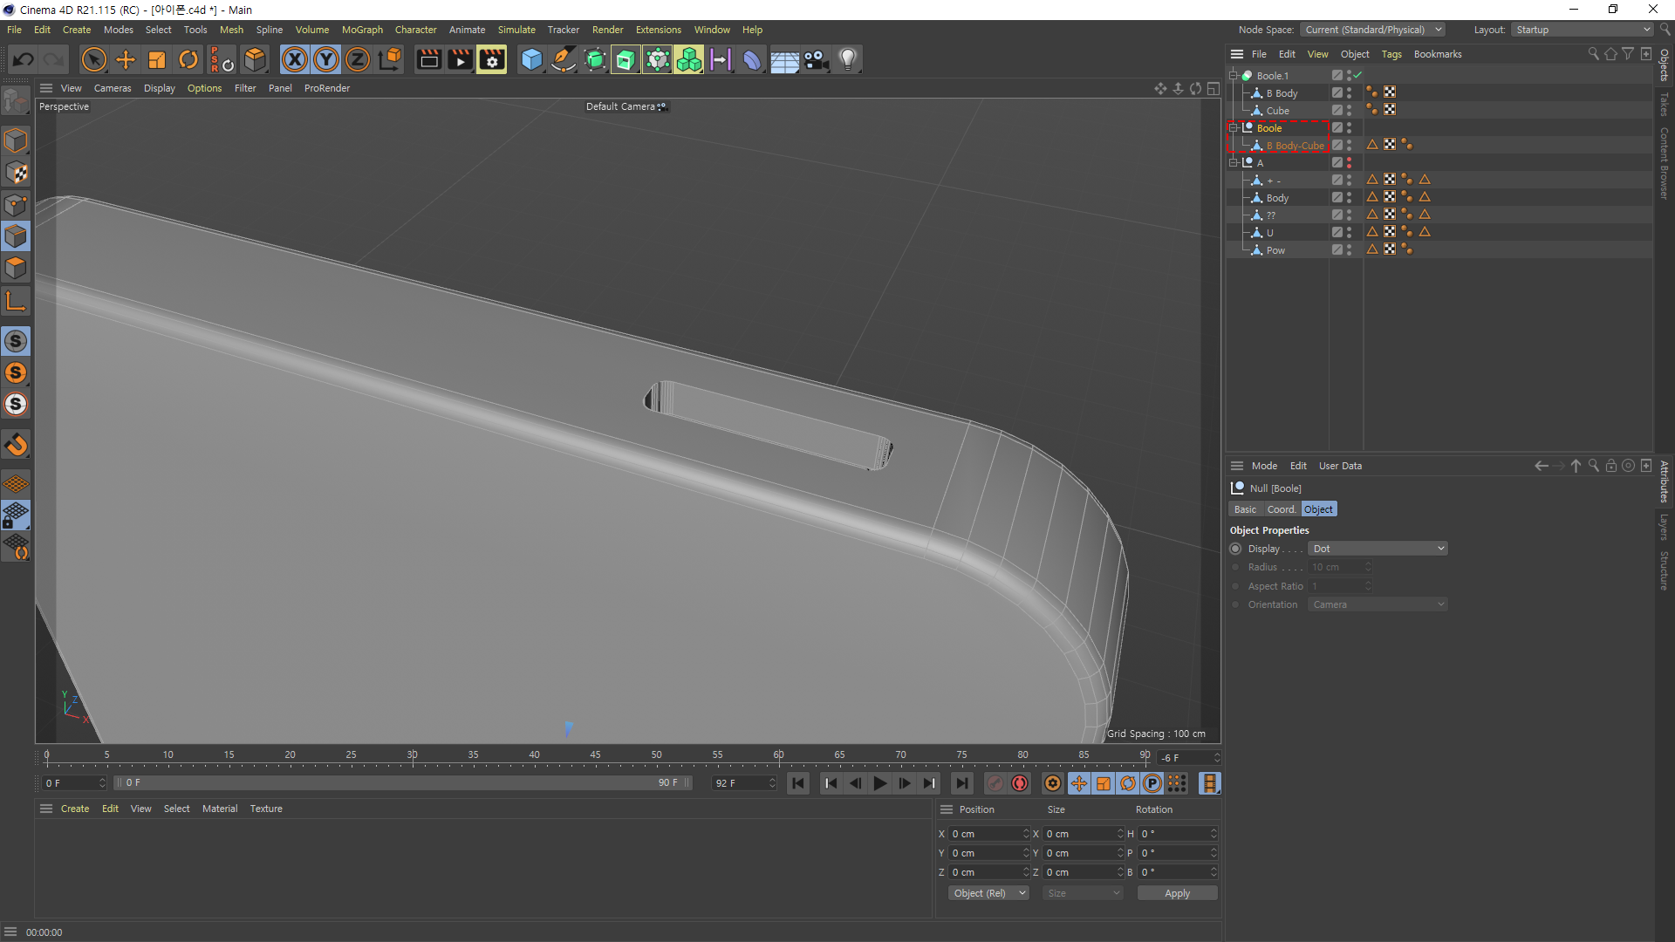Click the Camera object icon
The width and height of the screenshot is (1675, 942).
tap(816, 59)
